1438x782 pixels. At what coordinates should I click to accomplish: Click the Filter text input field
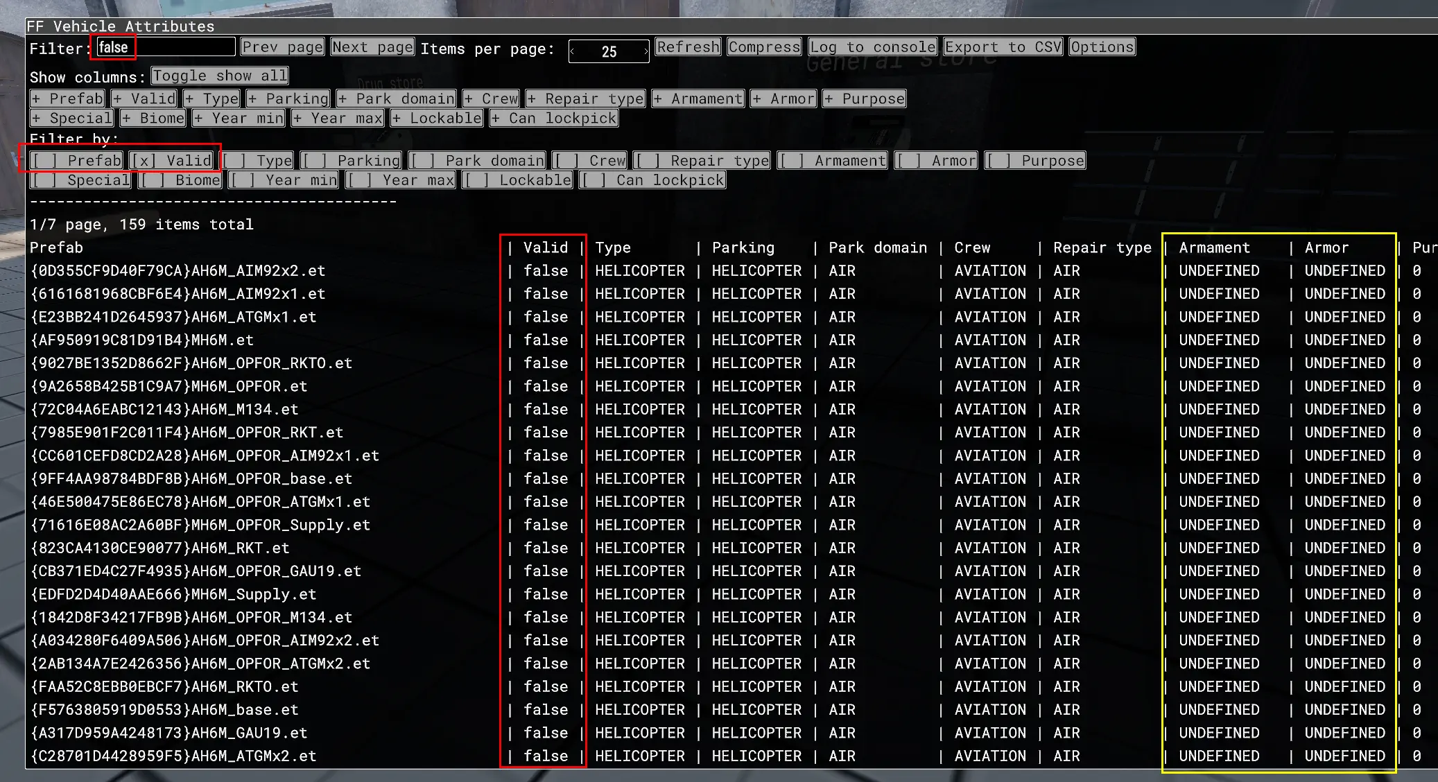165,46
